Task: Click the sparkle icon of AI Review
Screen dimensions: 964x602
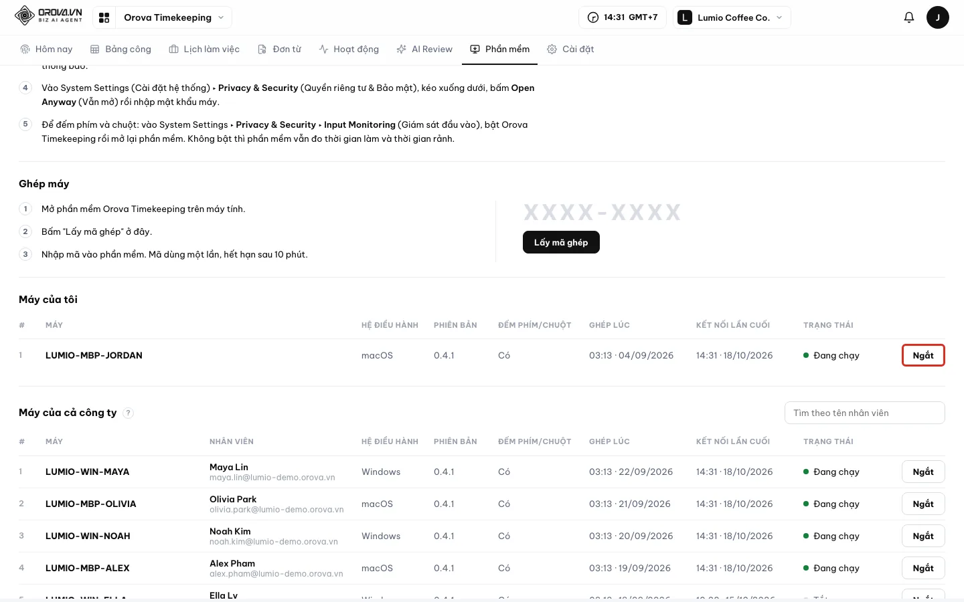Action: [x=402, y=49]
